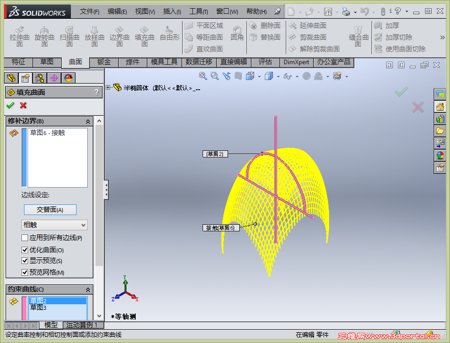The image size is (450, 343).
Task: Click the 交替面(A) alternate face button
Action: click(50, 209)
